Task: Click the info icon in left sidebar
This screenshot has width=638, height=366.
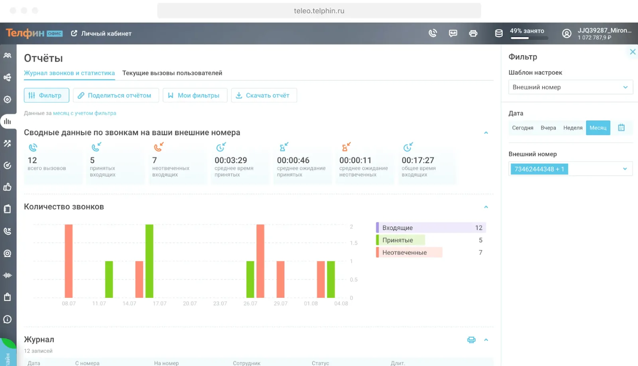Action: pyautogui.click(x=8, y=319)
